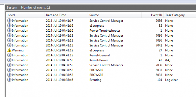Click Information icon in the Eventlog 104 row

(9, 80)
